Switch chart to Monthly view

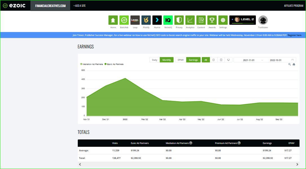(167, 60)
